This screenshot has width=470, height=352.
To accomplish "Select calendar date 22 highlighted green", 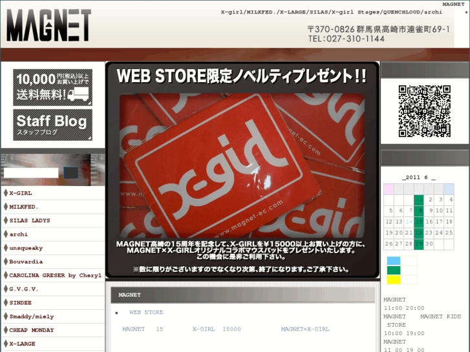I will click(419, 233).
